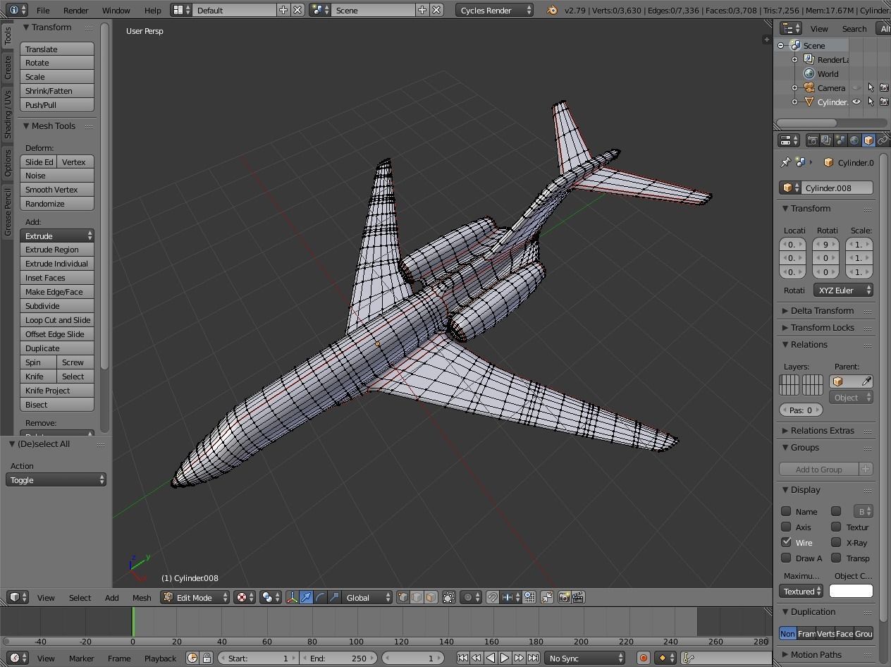Viewport: 891px width, 667px height.
Task: Click the OpenGL render image camera icon
Action: tap(564, 597)
